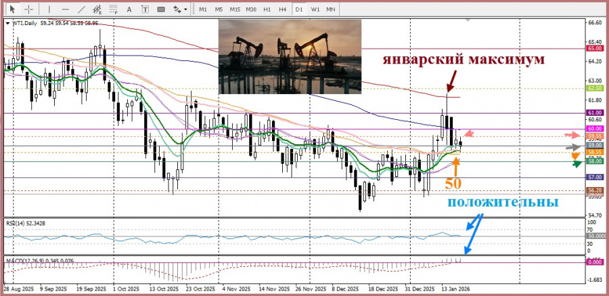Click the oil pumpjacks photo on chart
This screenshot has height=296, width=609.
tap(290, 57)
